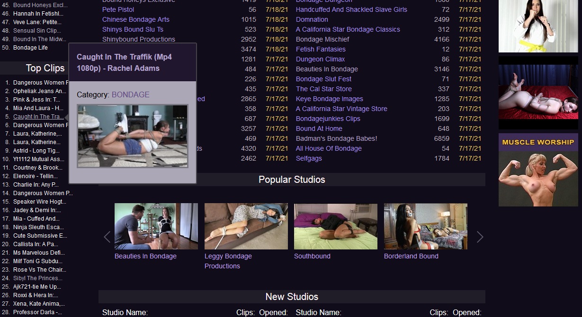This screenshot has height=317, width=582.
Task: Open top store Hannah In Fetishl...
Action: click(38, 14)
